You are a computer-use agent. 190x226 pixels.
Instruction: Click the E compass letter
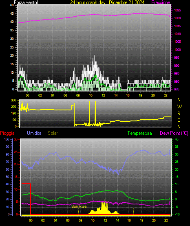point(179,120)
